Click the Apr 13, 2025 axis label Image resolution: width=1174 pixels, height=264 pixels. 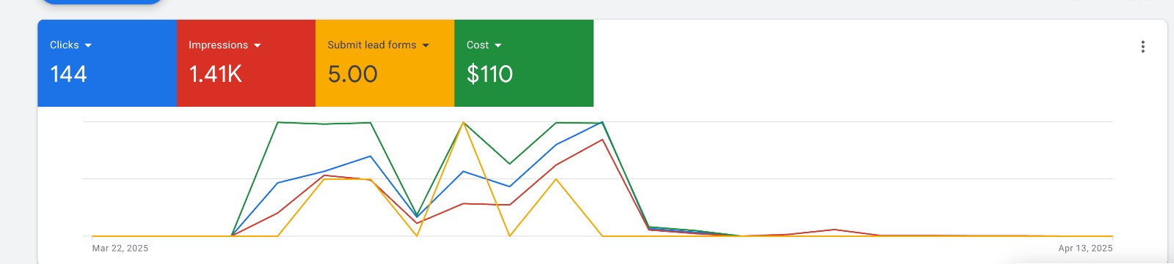coord(1085,249)
